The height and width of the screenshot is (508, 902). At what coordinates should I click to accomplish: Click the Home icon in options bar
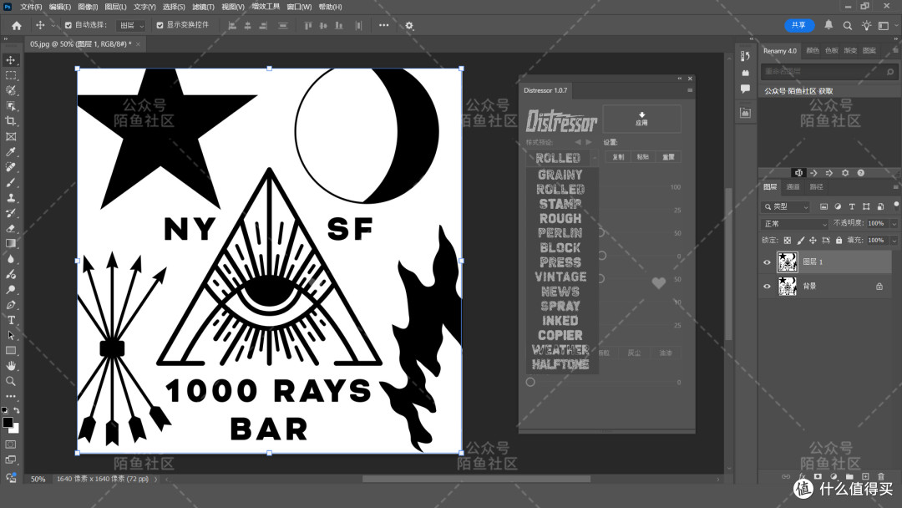[x=16, y=25]
